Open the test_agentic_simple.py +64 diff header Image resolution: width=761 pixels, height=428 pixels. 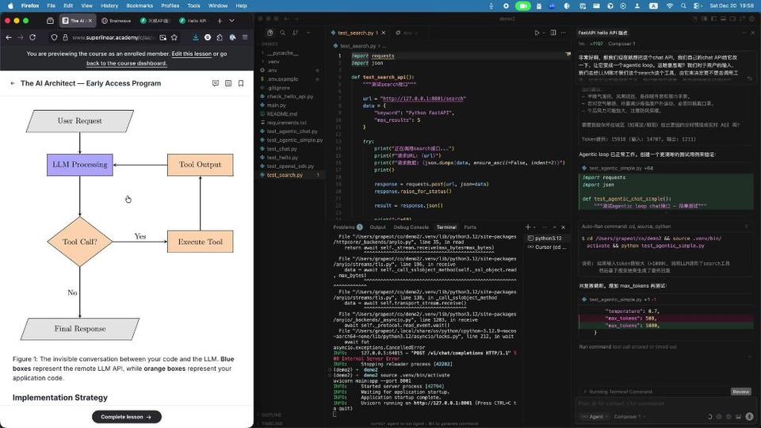coord(665,168)
